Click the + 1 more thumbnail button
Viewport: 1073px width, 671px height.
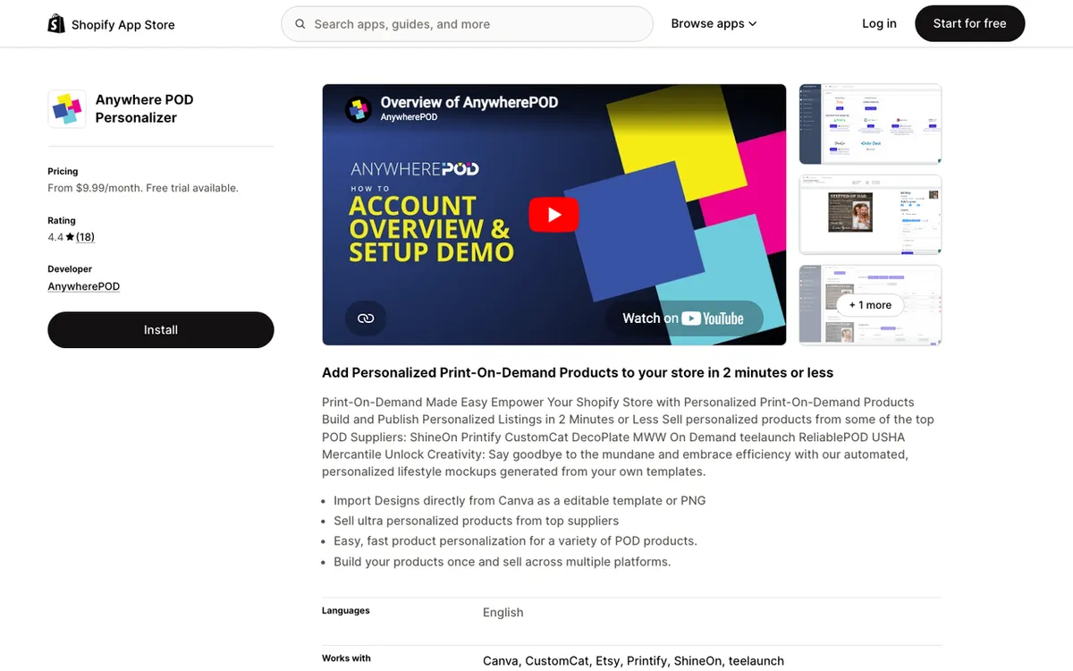click(x=870, y=305)
